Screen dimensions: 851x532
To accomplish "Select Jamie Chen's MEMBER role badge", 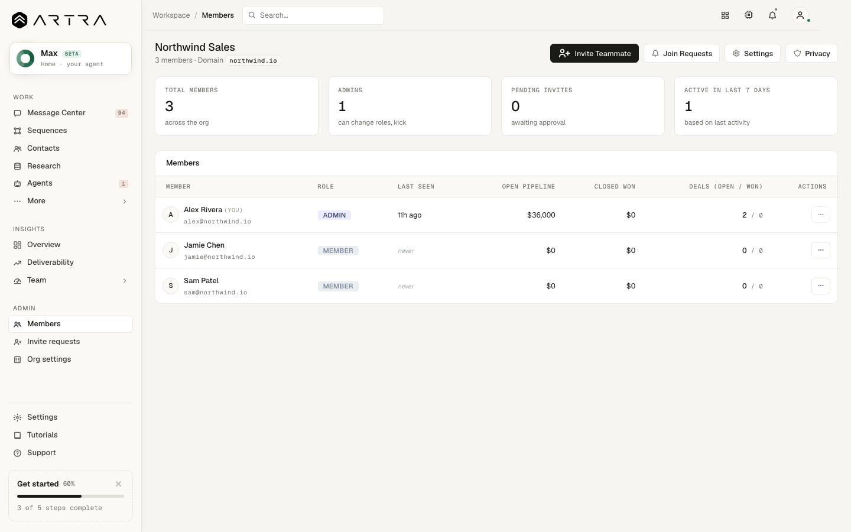I will point(338,251).
